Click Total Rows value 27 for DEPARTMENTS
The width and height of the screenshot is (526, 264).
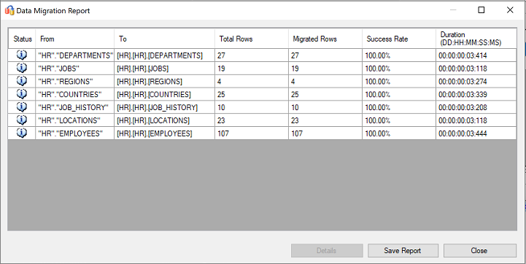click(x=252, y=55)
